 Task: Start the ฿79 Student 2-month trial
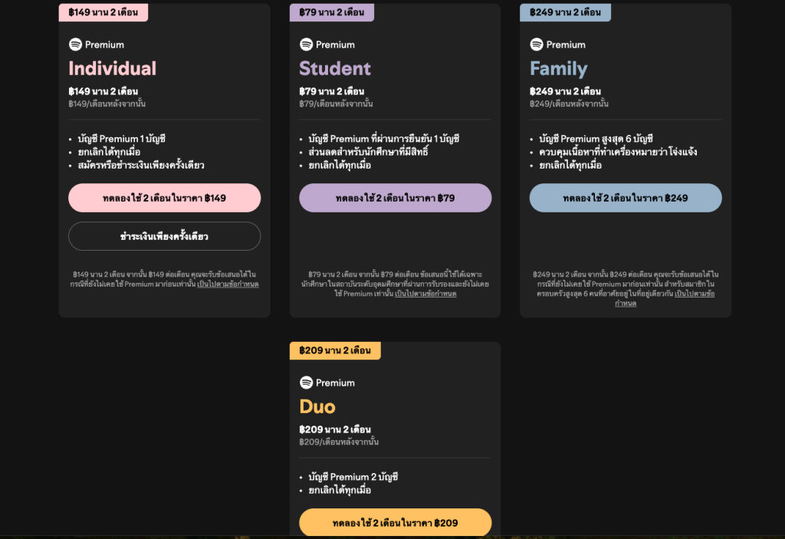click(396, 198)
